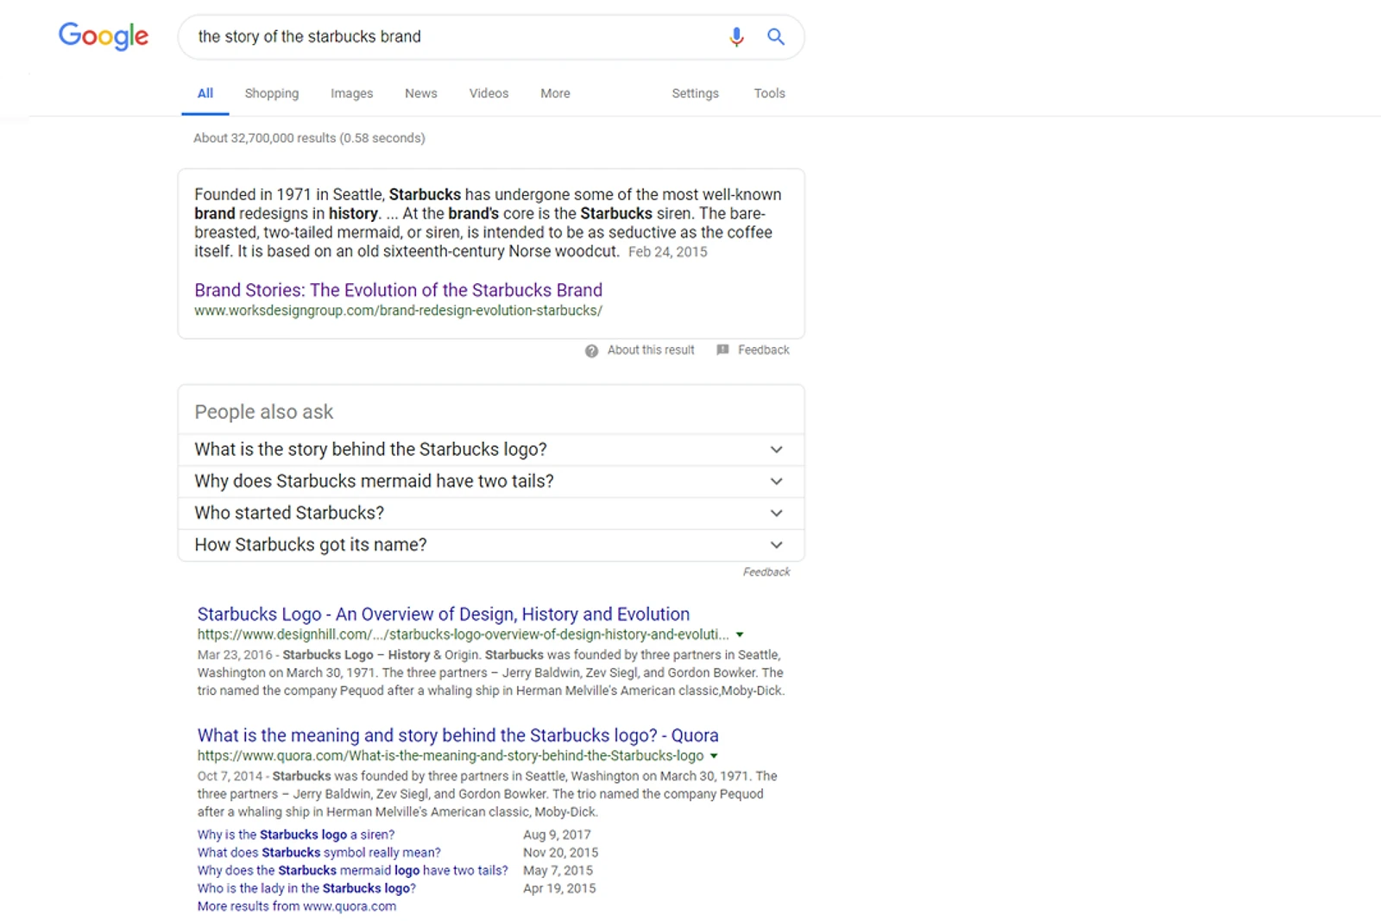This screenshot has height=921, width=1381.
Task: Select the All search tab
Action: tap(205, 93)
